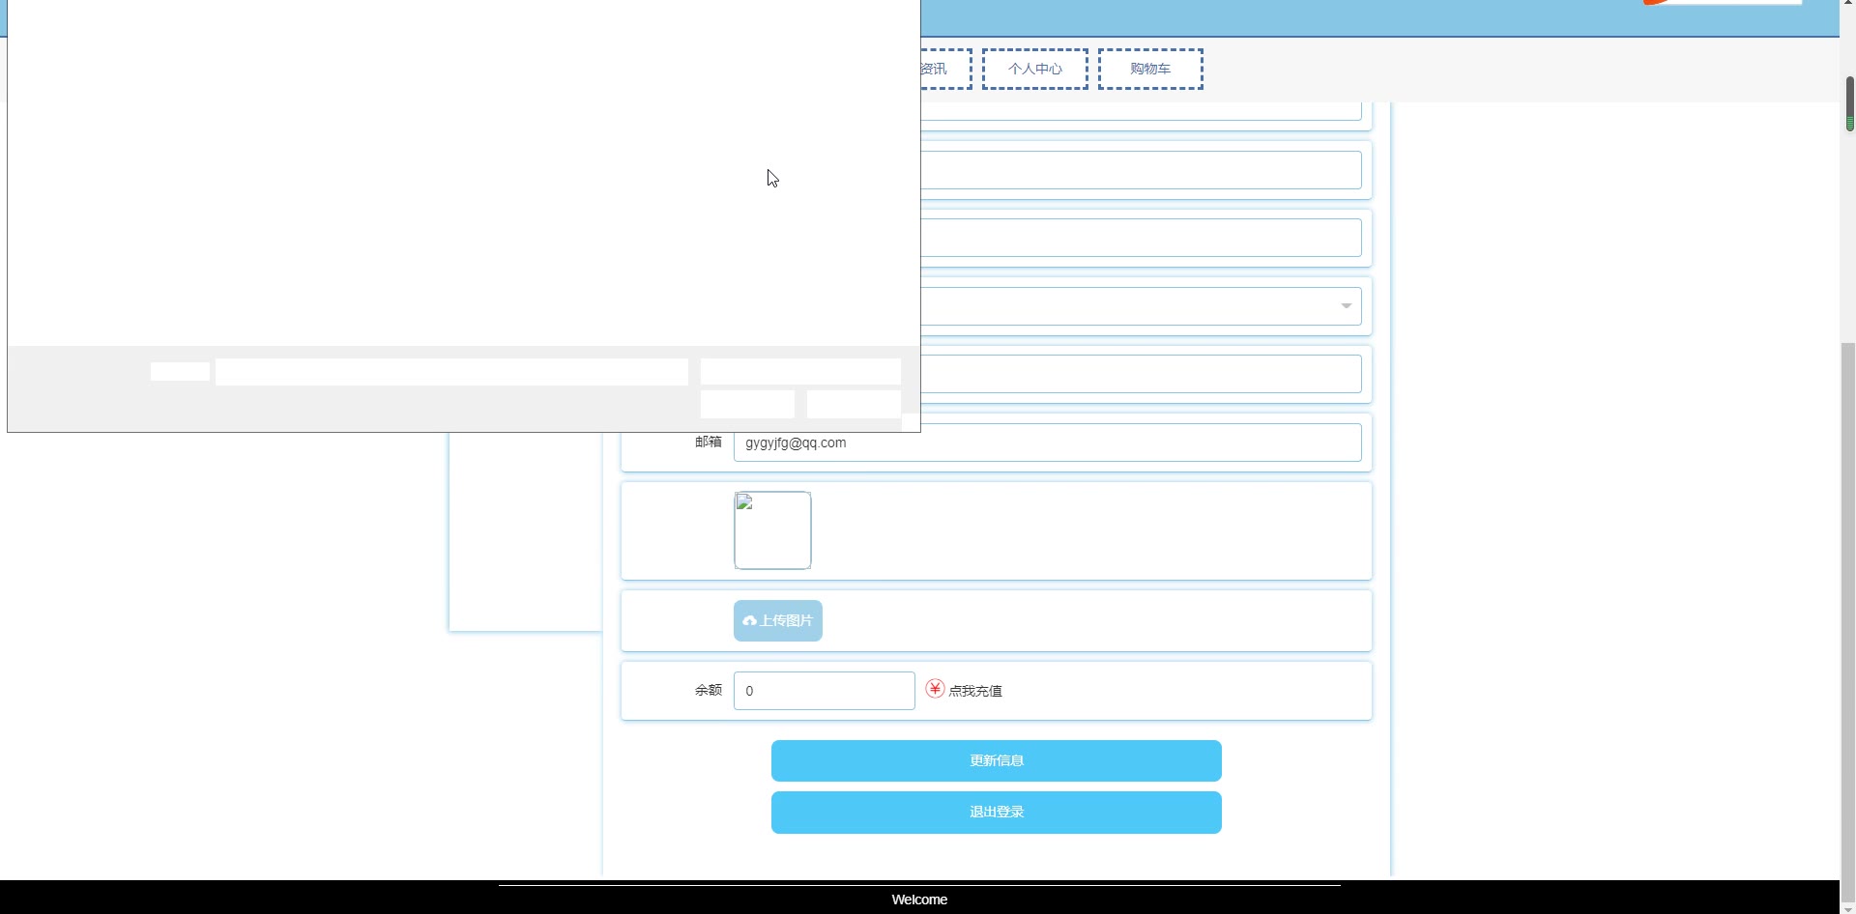Click the red yuan recharge icon
Image resolution: width=1856 pixels, height=914 pixels.
tap(935, 688)
